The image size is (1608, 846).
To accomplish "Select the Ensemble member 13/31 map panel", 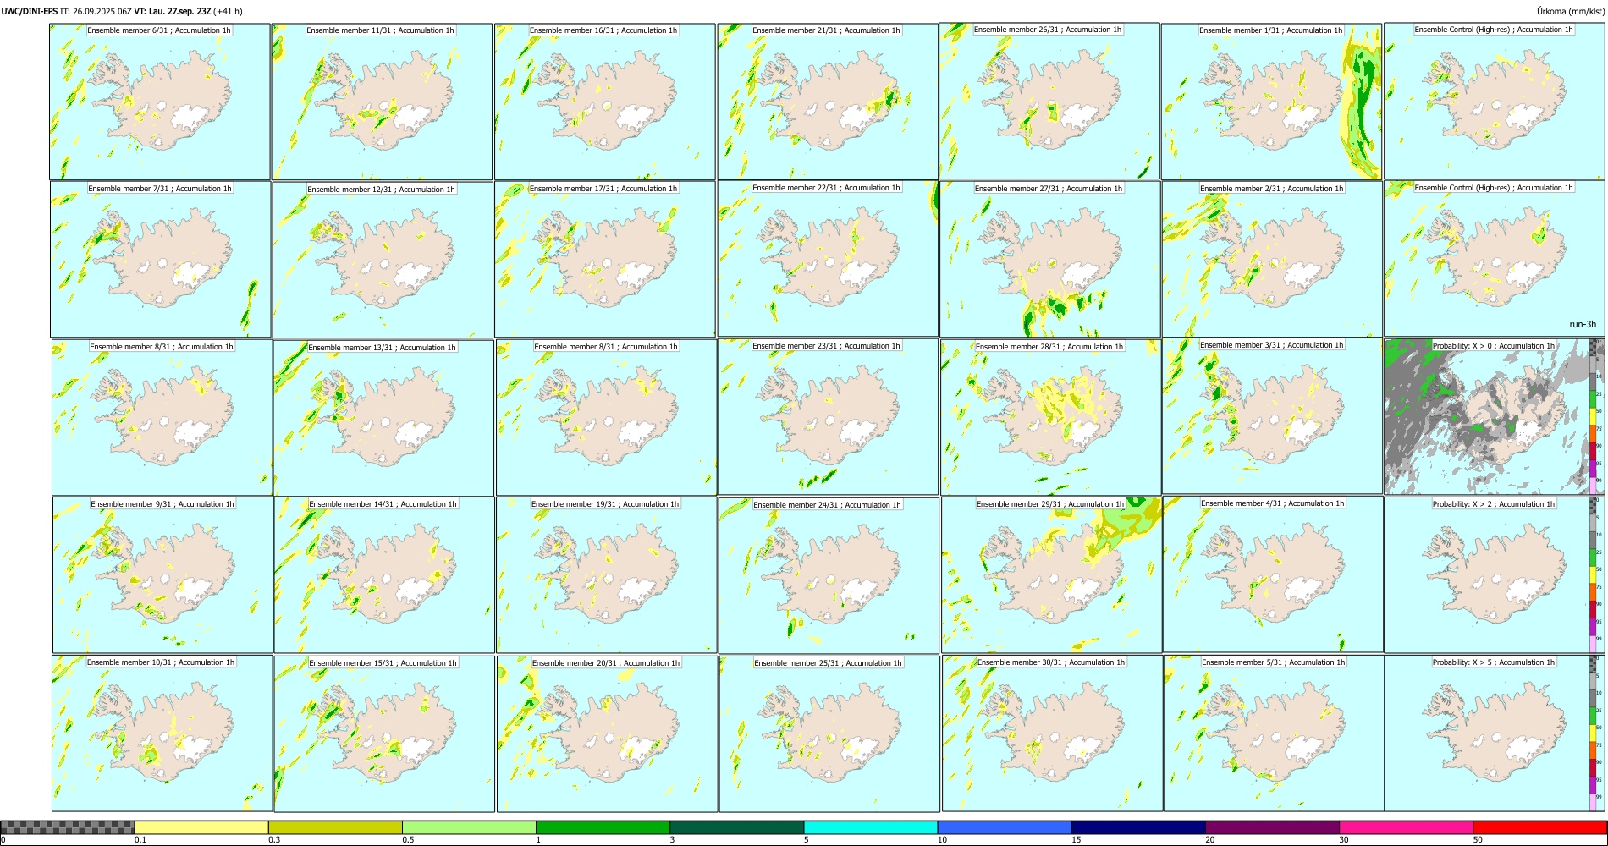I will [x=383, y=418].
